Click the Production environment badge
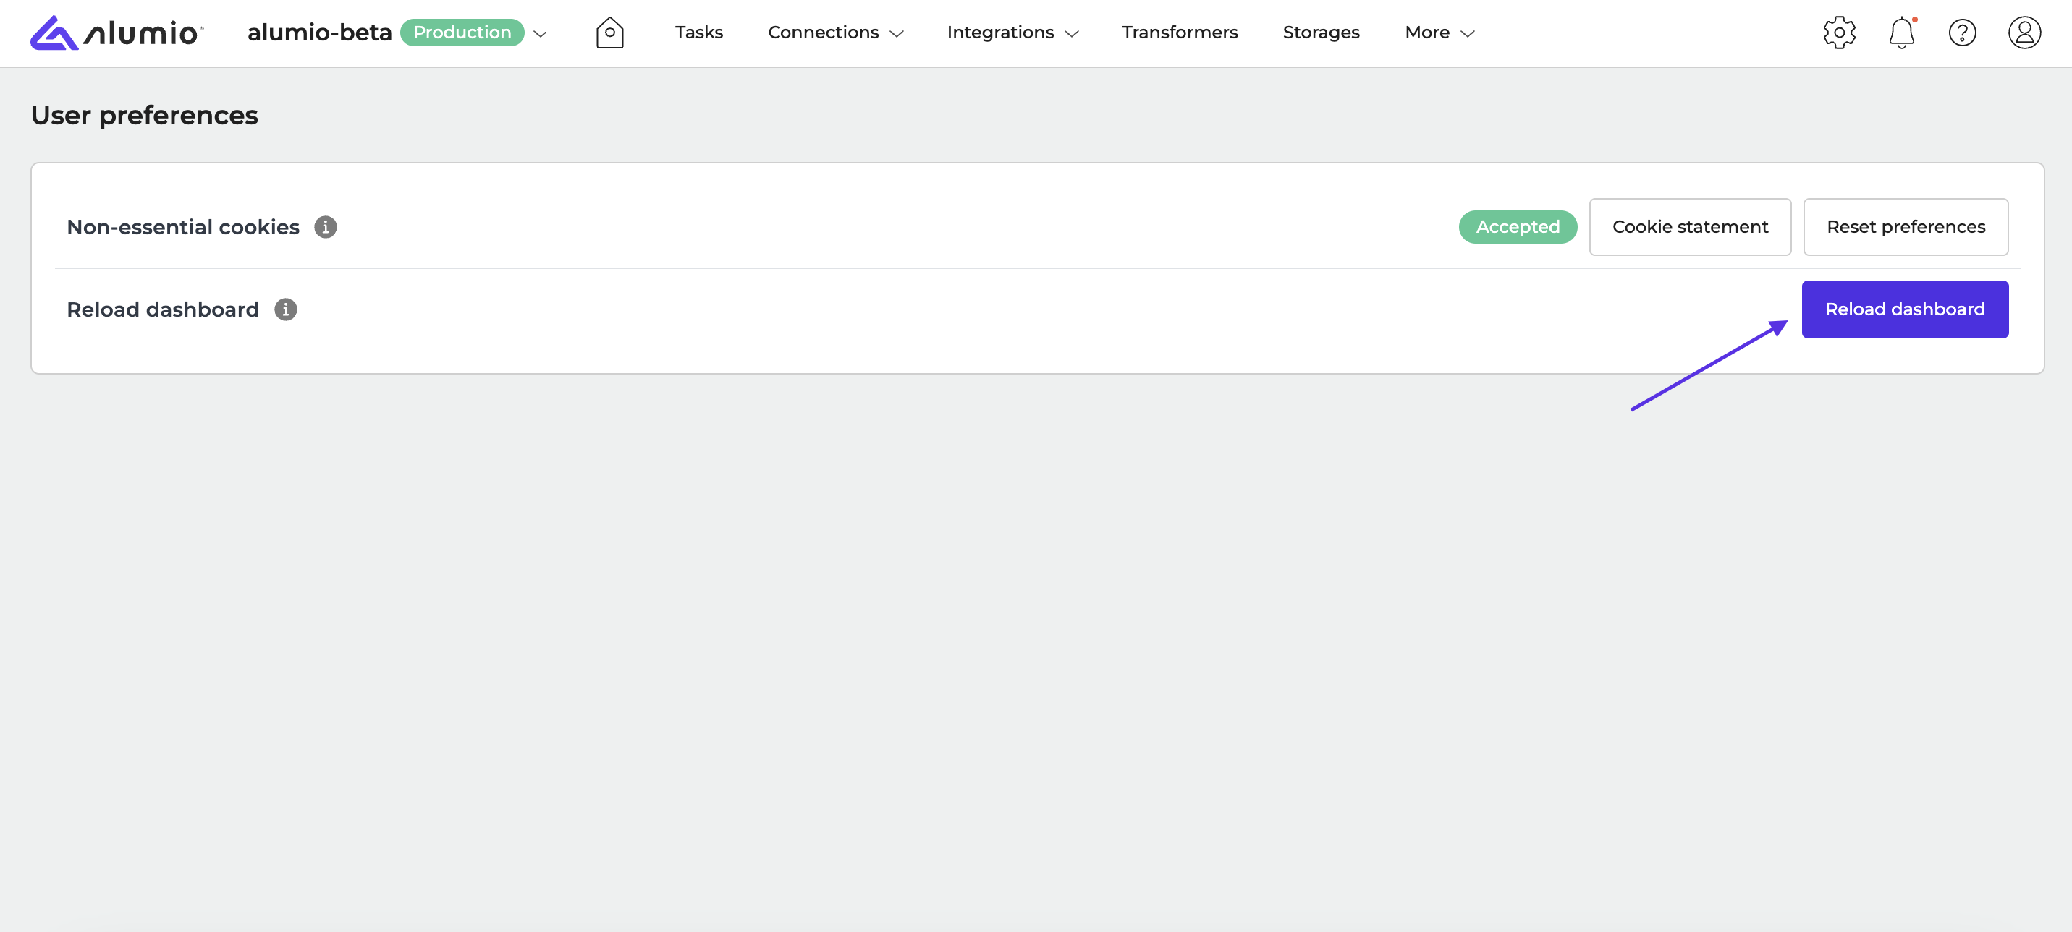The width and height of the screenshot is (2072, 932). pyautogui.click(x=462, y=33)
